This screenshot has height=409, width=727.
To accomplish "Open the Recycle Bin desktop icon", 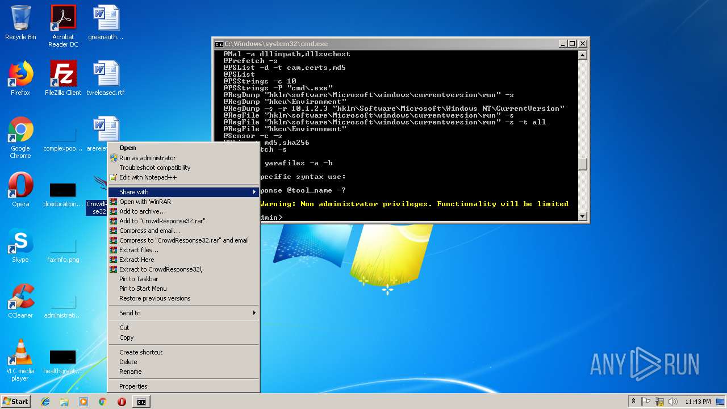I will [20, 23].
